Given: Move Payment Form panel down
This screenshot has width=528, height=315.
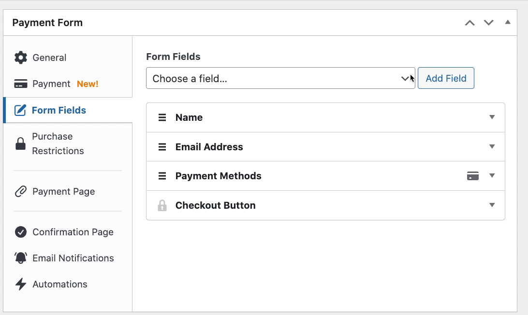Looking at the screenshot, I should click(x=489, y=23).
